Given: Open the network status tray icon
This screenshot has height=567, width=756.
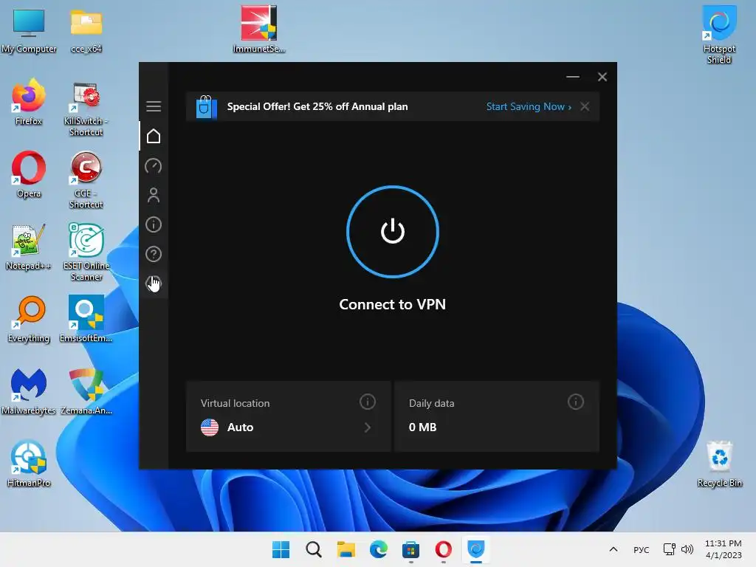Looking at the screenshot, I should click(x=669, y=549).
